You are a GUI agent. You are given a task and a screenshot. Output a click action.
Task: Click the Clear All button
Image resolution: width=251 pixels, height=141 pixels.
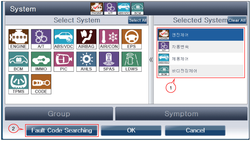(237, 20)
